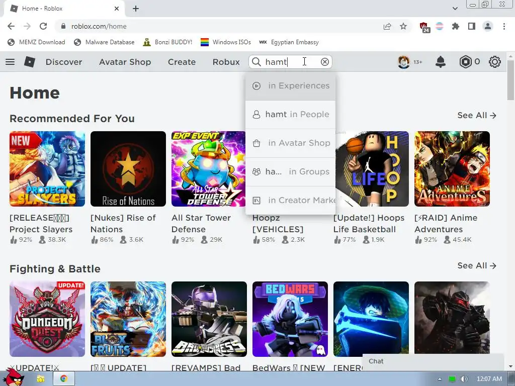Open the striped flag extension icon
This screenshot has width=515, height=386.
click(x=440, y=26)
